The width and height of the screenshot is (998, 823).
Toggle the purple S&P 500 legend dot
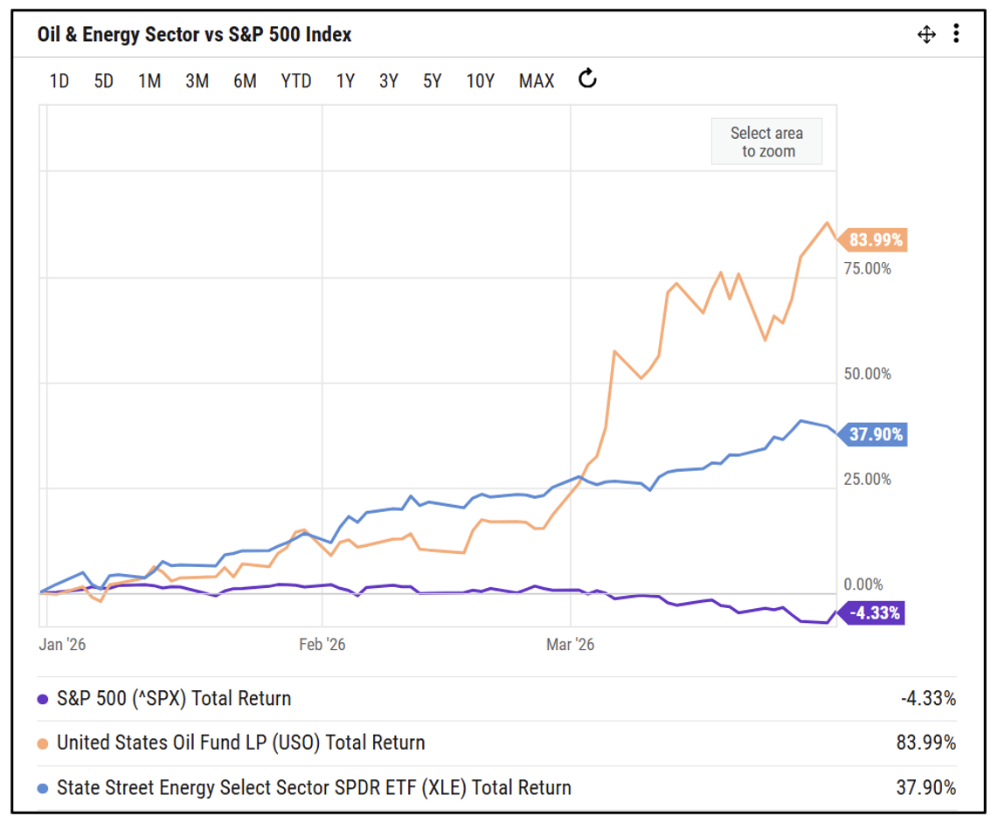(x=43, y=699)
